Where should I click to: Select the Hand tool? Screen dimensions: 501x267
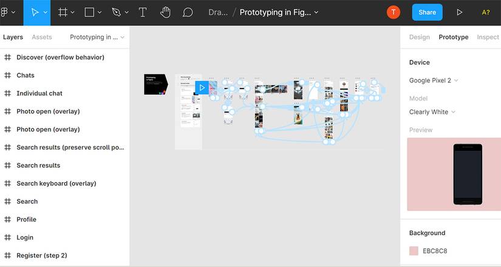165,13
